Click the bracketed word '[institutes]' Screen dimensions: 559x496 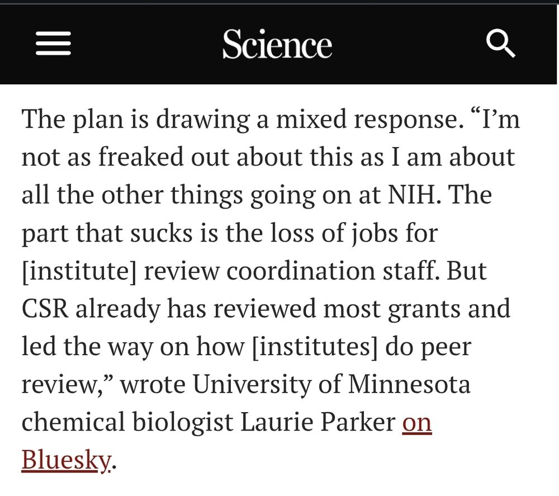pos(314,347)
